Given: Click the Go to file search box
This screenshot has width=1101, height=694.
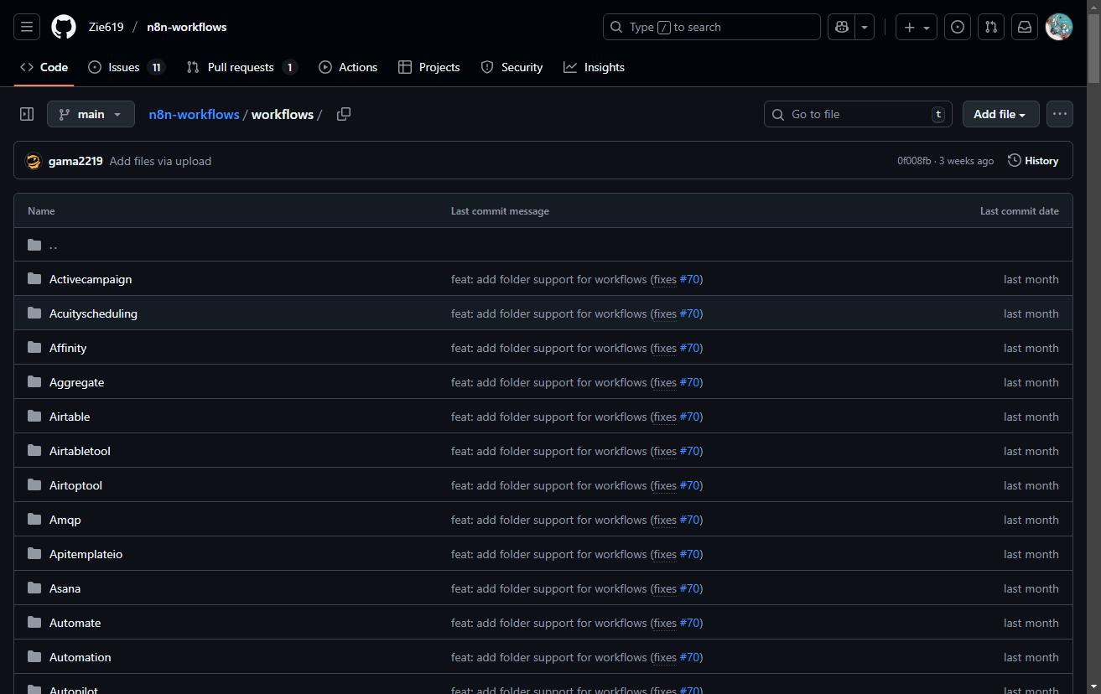Looking at the screenshot, I should click(x=858, y=114).
